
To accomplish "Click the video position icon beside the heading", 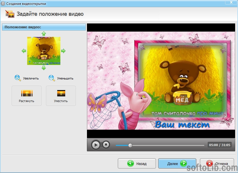I will click(x=10, y=14).
